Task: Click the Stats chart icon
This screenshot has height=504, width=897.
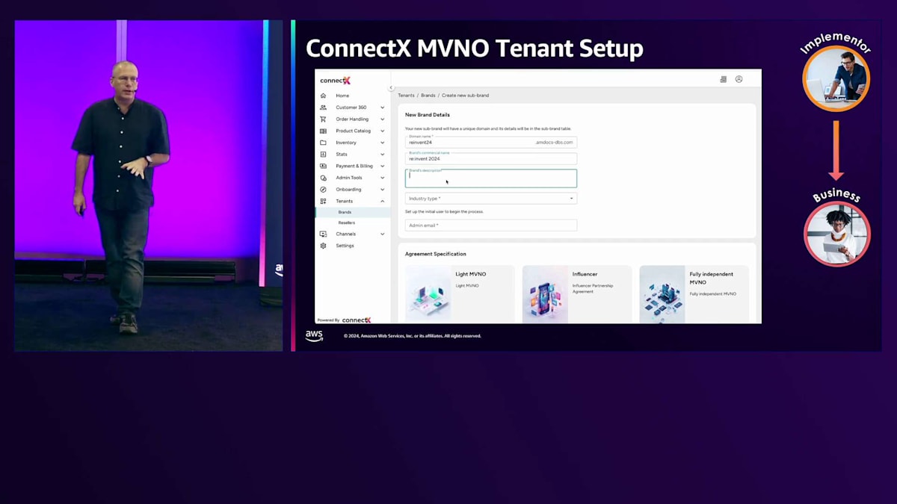Action: pos(323,155)
